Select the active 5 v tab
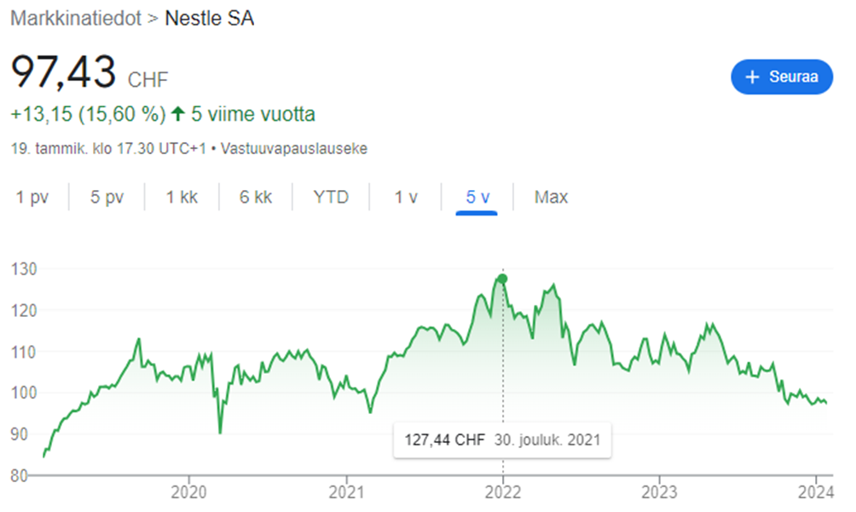Image resolution: width=856 pixels, height=512 pixels. pos(477,198)
